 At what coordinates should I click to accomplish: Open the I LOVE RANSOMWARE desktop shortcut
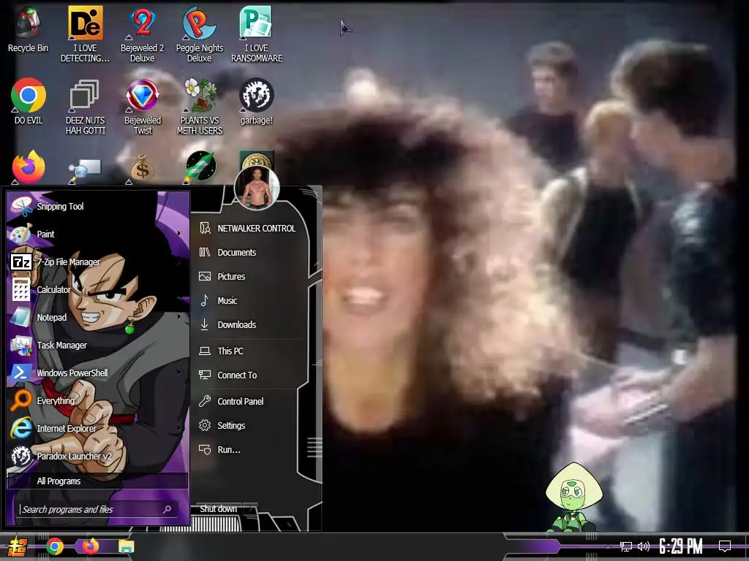pyautogui.click(x=256, y=34)
